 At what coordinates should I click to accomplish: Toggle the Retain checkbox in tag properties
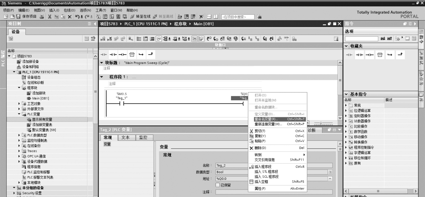pyautogui.click(x=217, y=185)
